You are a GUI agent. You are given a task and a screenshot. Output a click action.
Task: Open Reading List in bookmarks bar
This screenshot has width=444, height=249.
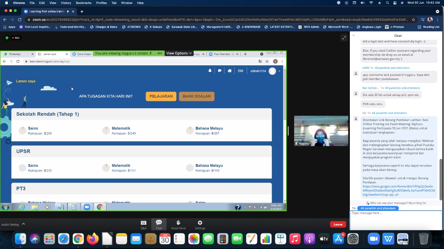pyautogui.click(x=428, y=27)
